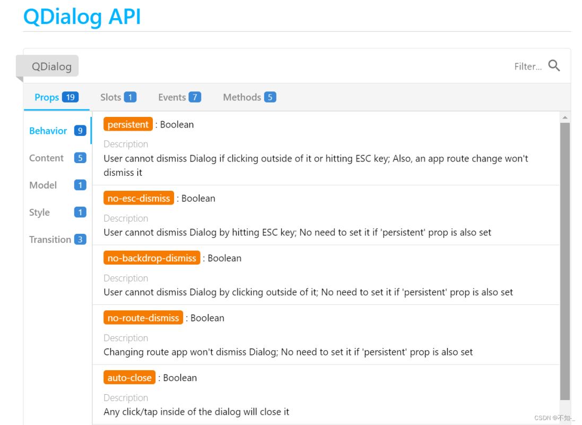Viewport: 582px width, 425px height.
Task: Expand the persistent prop entry
Action: coord(128,124)
